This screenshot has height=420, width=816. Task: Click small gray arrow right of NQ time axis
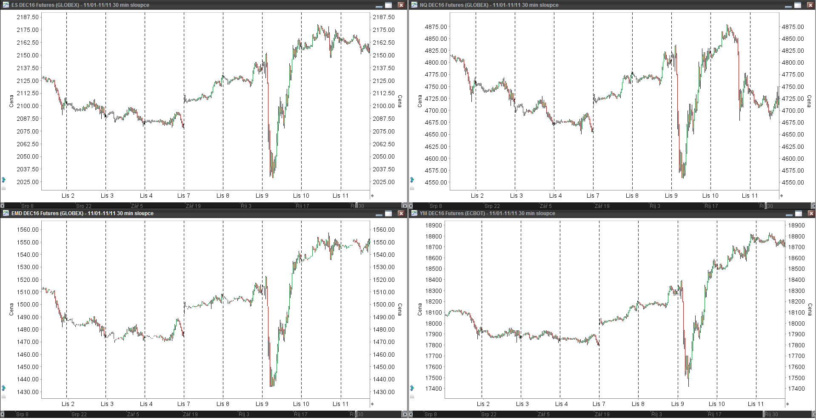(x=782, y=196)
